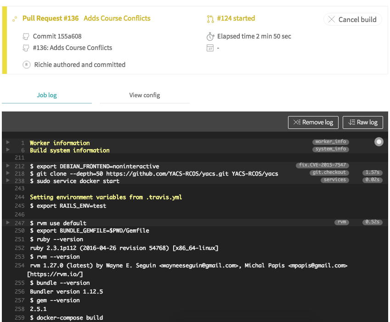The height and width of the screenshot is (322, 390).
Task: Click Richie's author avatar icon
Action: tap(26, 65)
